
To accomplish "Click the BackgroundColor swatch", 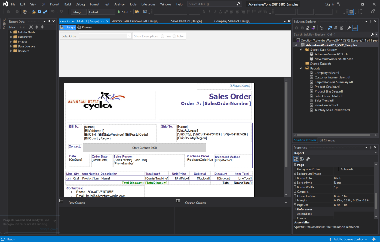I will tap(336, 169).
